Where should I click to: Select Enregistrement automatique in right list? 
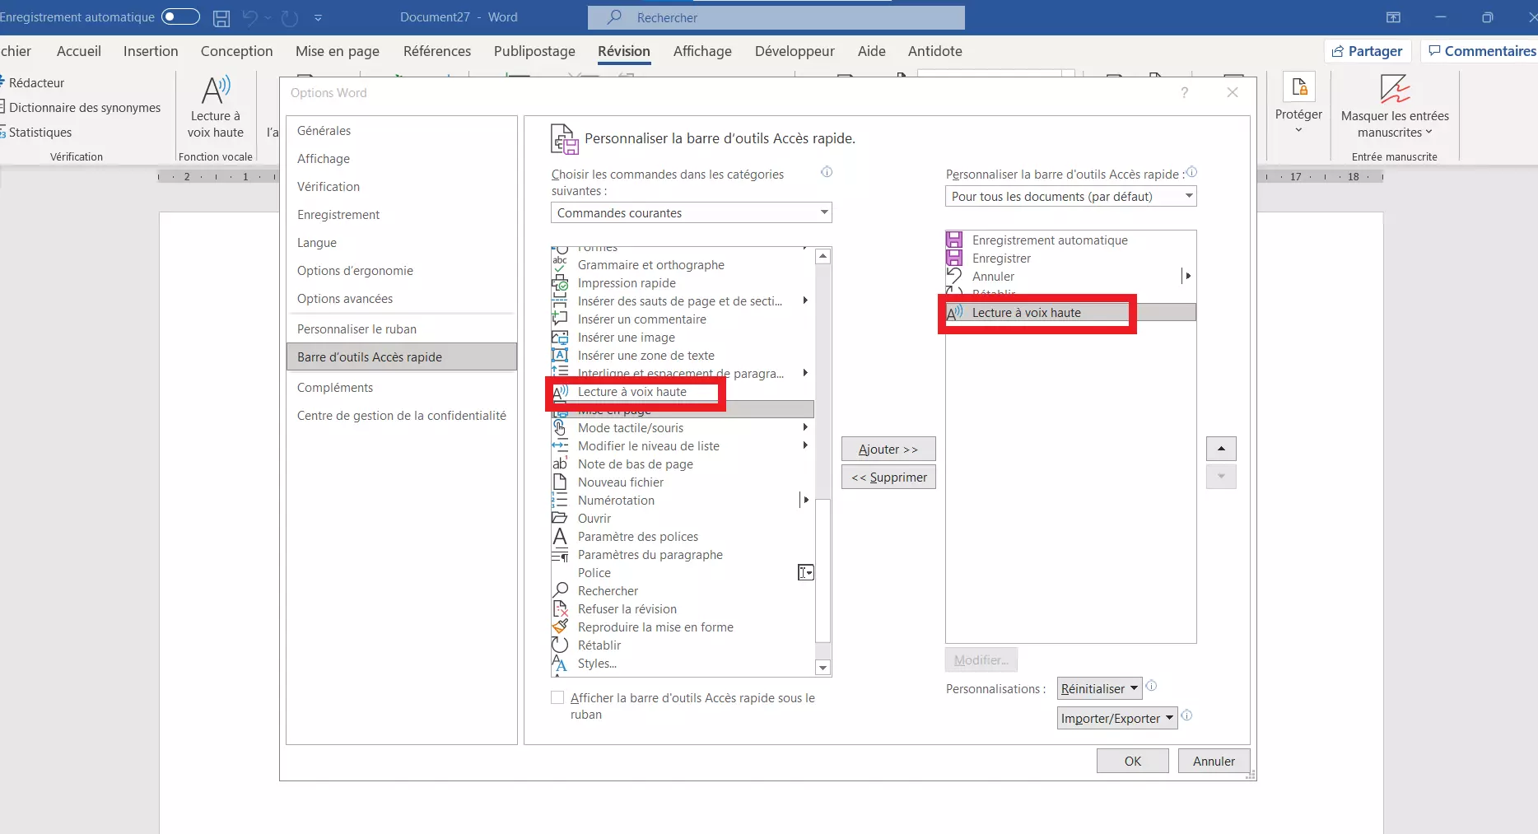click(x=1070, y=240)
